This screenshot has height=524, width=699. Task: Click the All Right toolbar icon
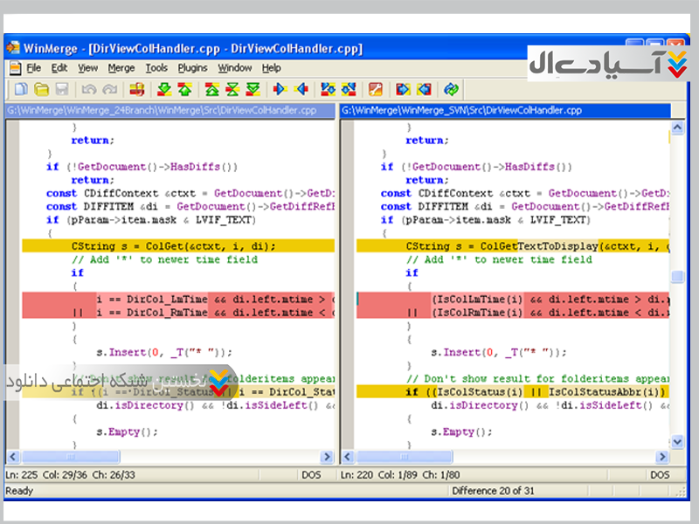pos(329,89)
